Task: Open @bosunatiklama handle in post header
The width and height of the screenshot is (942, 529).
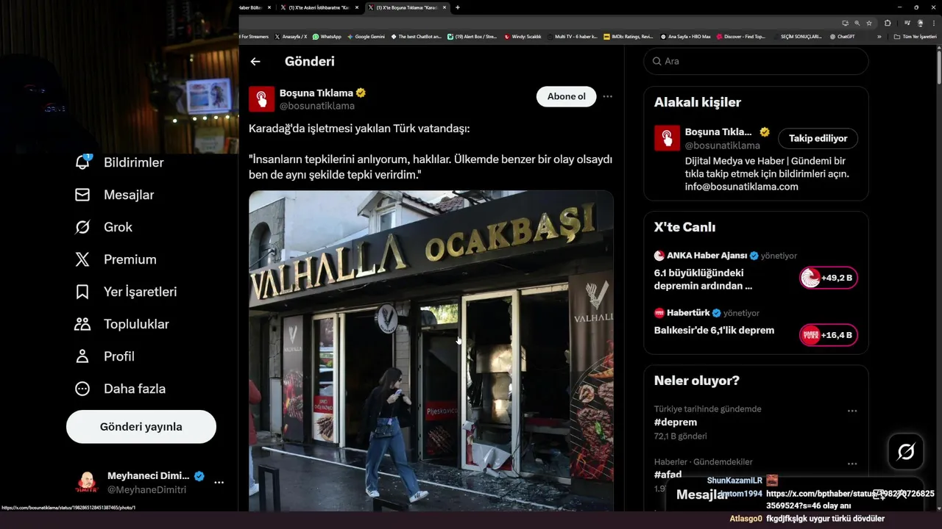Action: point(316,107)
